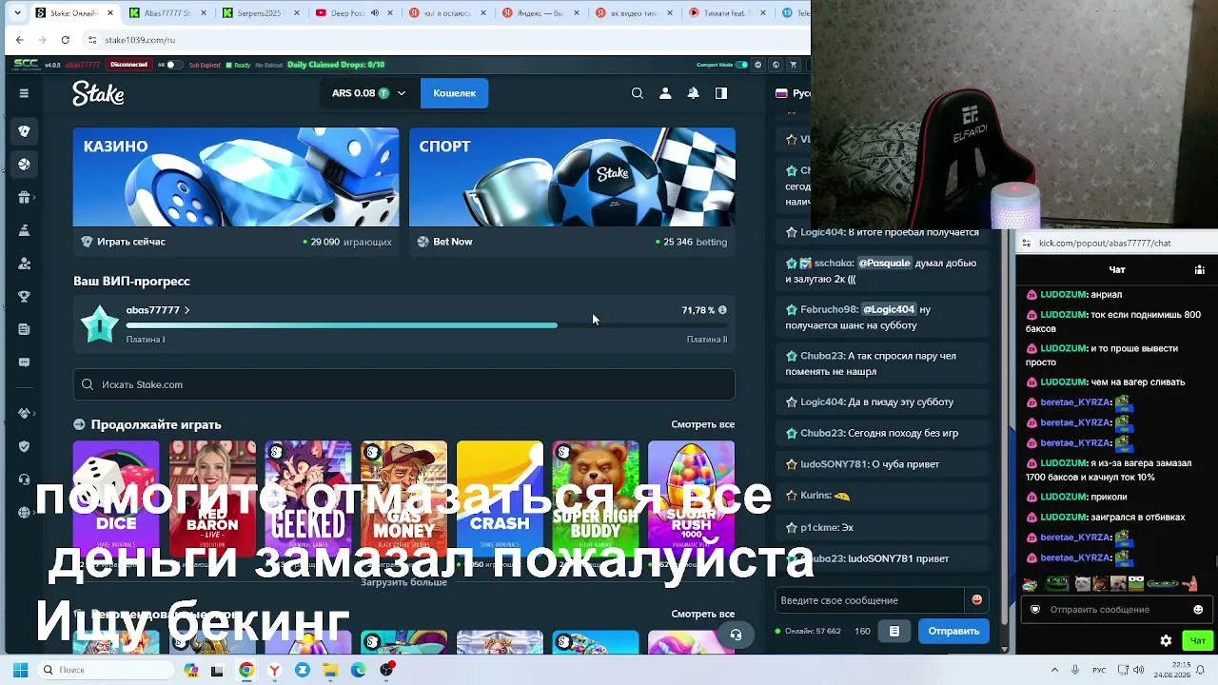1218x685 pixels.
Task: Open Stake site search magnifier icon
Action: point(638,93)
